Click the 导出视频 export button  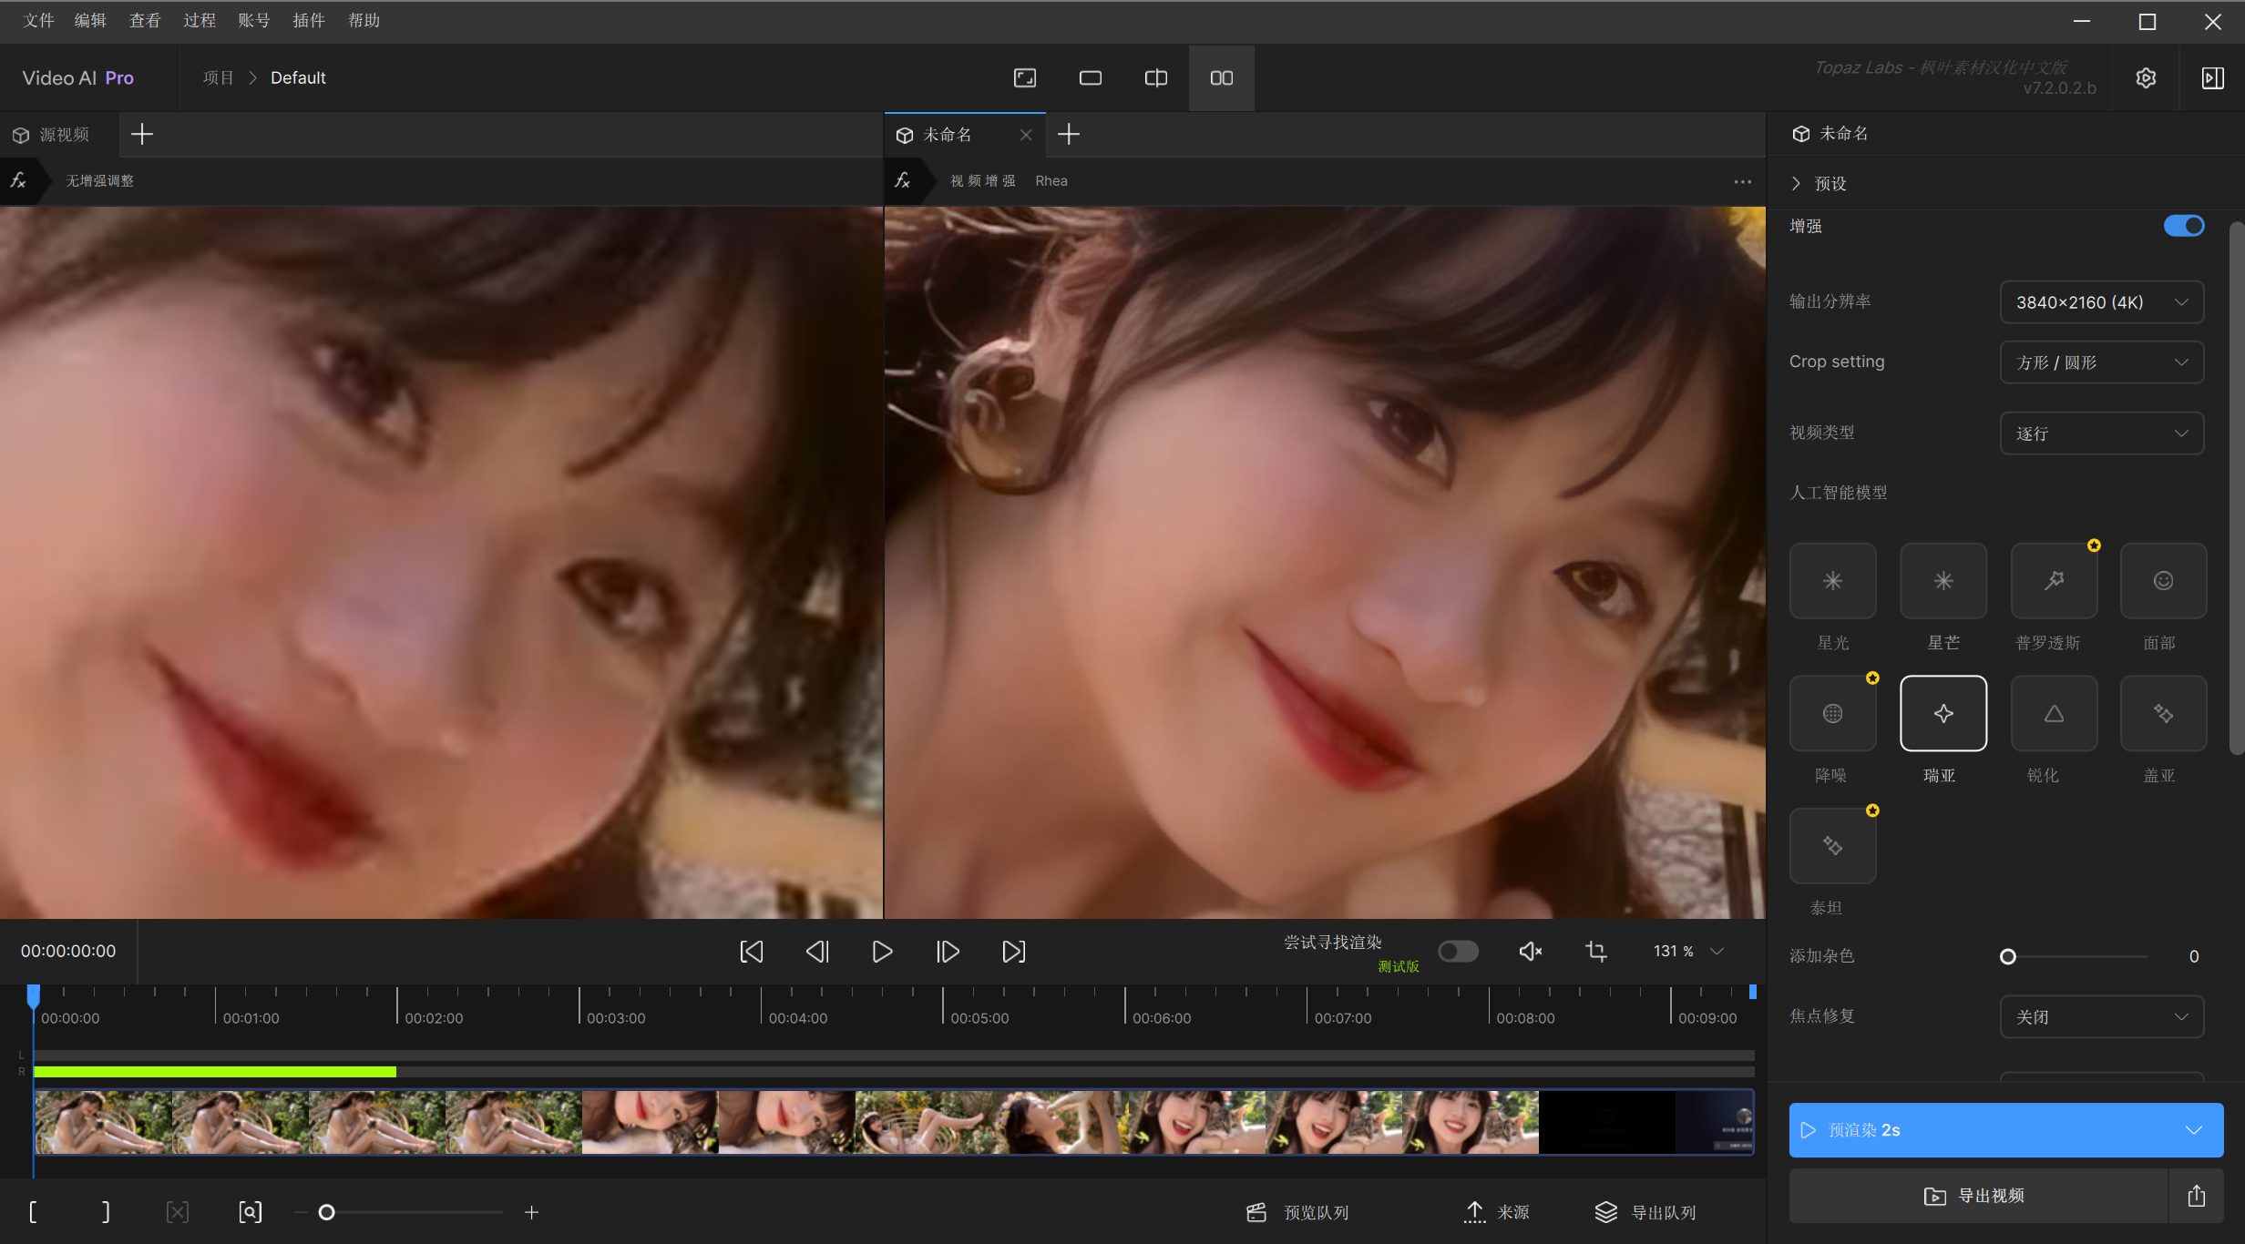[1977, 1196]
